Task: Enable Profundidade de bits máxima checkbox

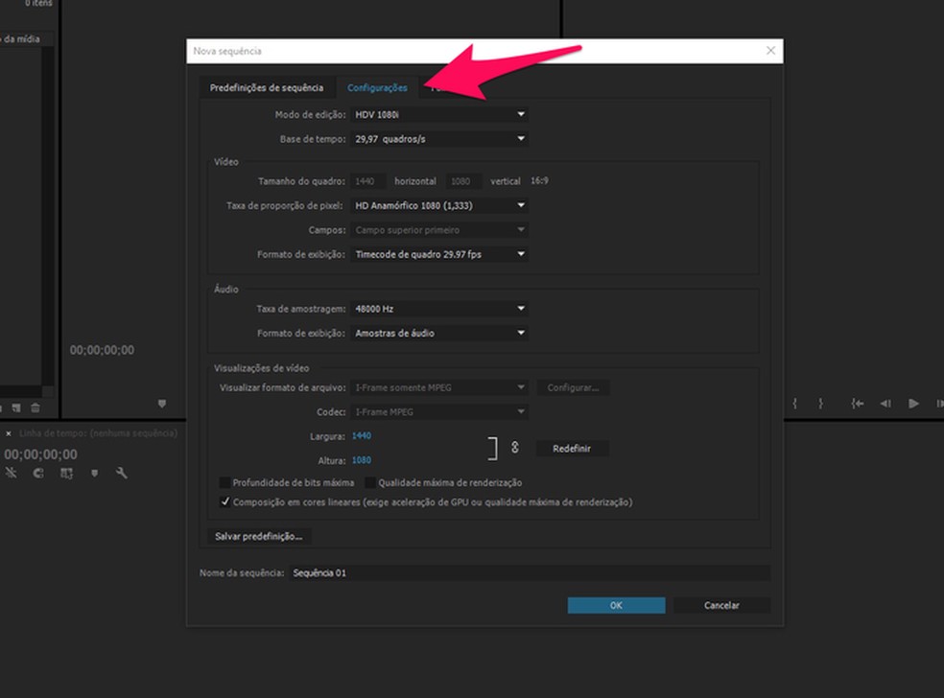Action: pyautogui.click(x=224, y=483)
